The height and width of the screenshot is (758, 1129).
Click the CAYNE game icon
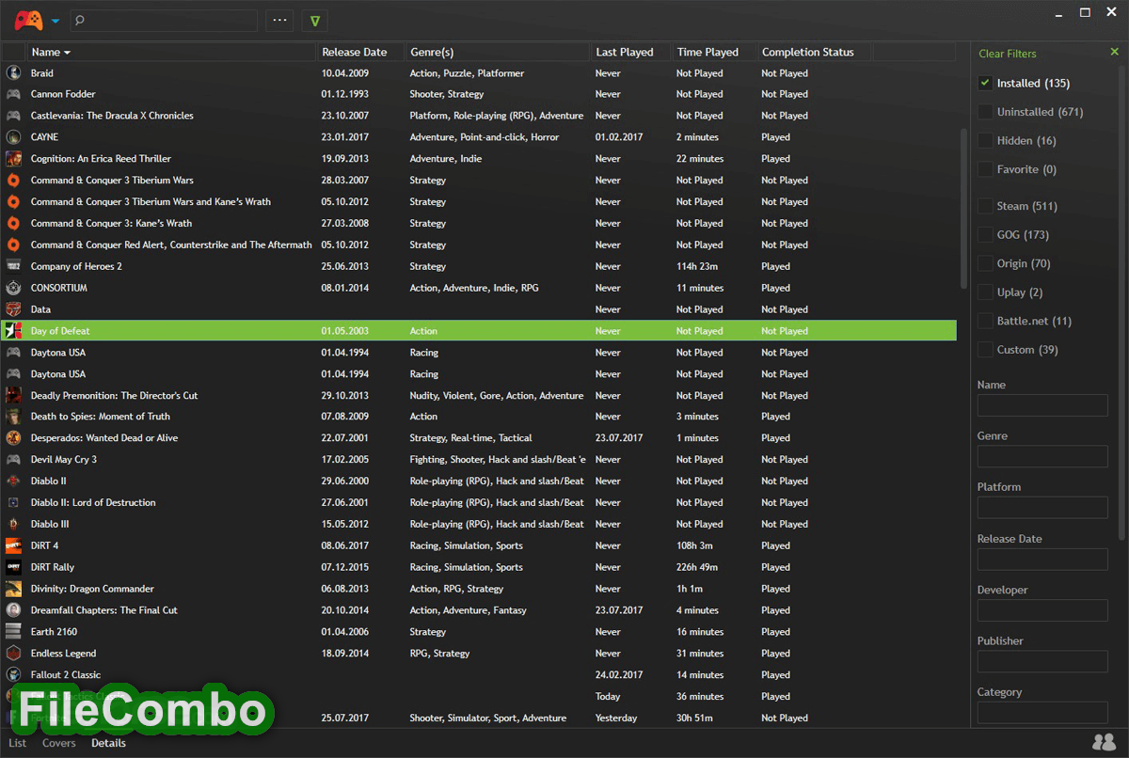[x=13, y=137]
